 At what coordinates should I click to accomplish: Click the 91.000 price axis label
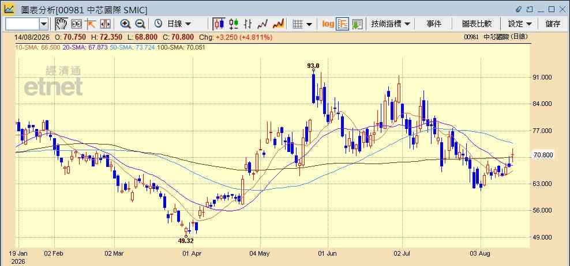tap(542, 77)
